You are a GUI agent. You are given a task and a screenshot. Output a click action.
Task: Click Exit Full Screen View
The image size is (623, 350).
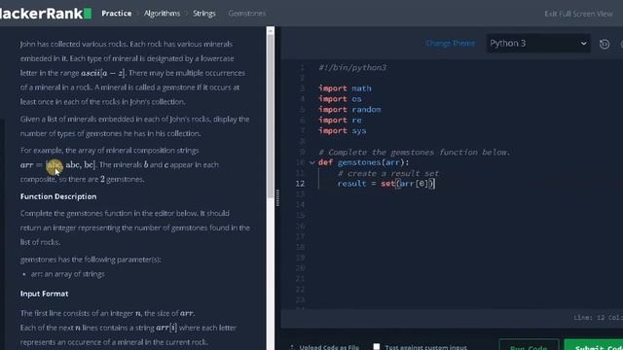(578, 14)
